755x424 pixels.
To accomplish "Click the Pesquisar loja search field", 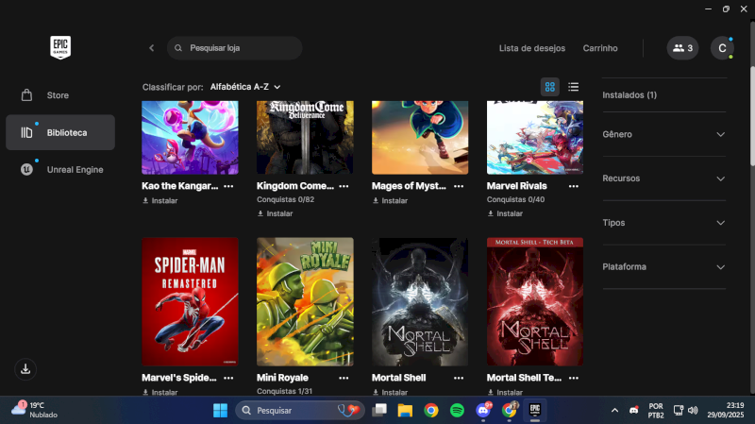I will point(241,48).
